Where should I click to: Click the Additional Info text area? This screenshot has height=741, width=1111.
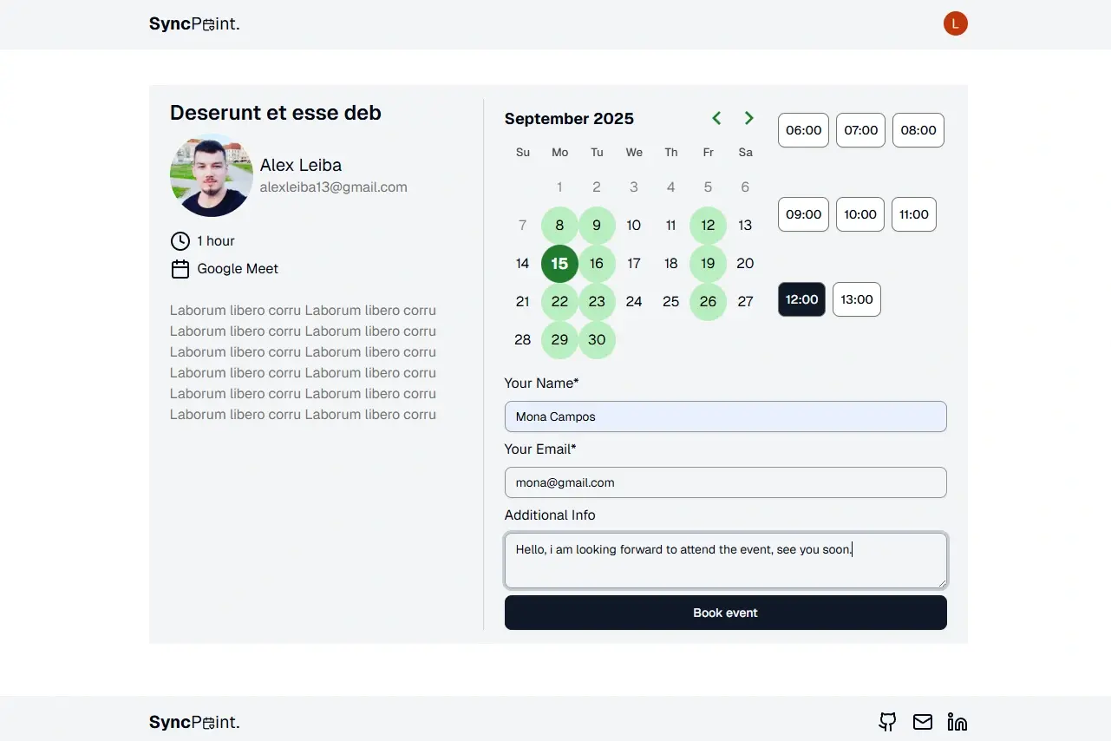point(725,561)
